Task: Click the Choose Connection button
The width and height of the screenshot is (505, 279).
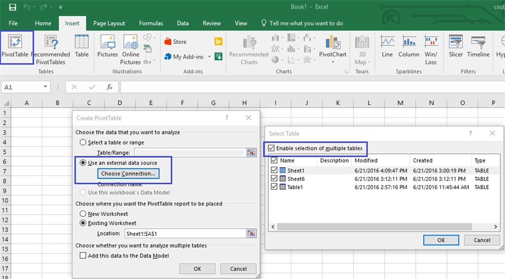Action: click(x=128, y=174)
